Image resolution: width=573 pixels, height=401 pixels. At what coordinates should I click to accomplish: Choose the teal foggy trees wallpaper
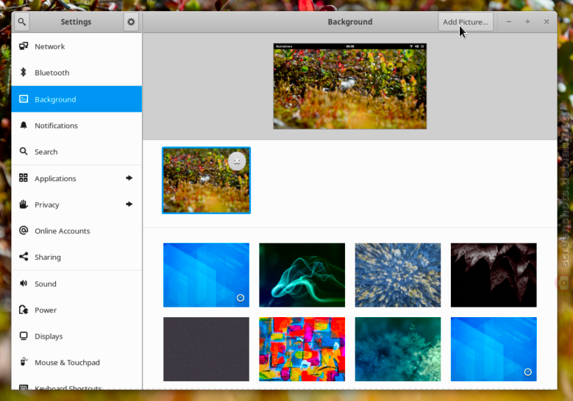click(398, 349)
